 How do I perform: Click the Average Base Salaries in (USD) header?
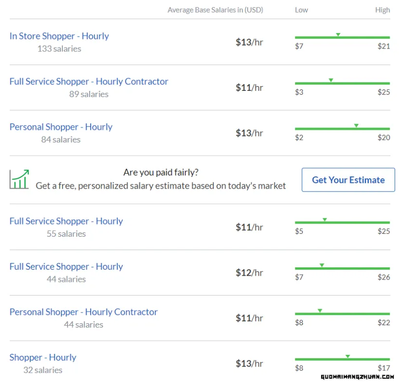point(215,10)
